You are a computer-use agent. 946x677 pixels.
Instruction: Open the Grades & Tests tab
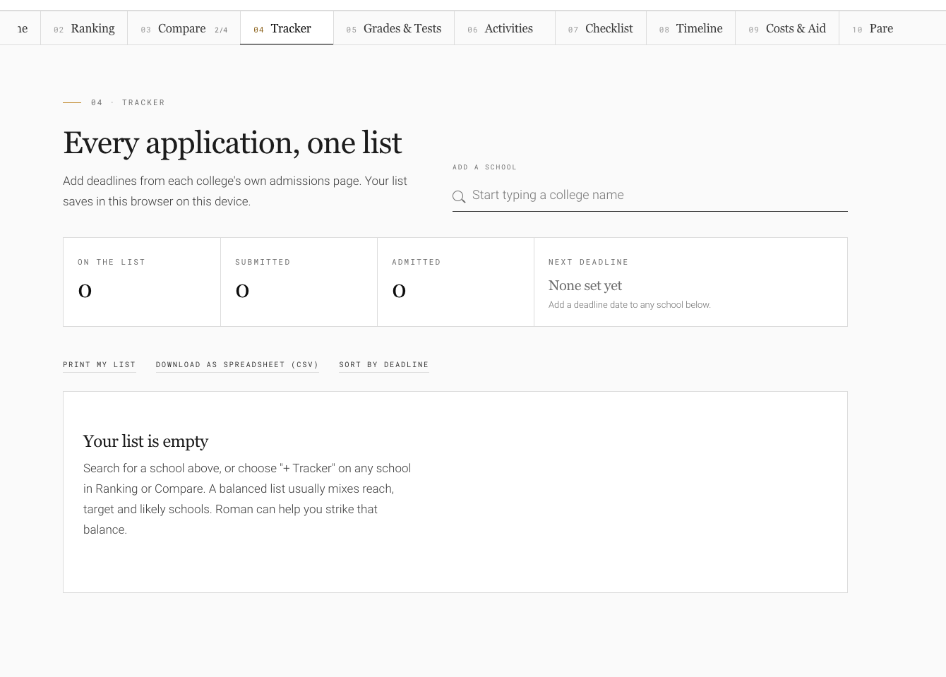pos(394,28)
